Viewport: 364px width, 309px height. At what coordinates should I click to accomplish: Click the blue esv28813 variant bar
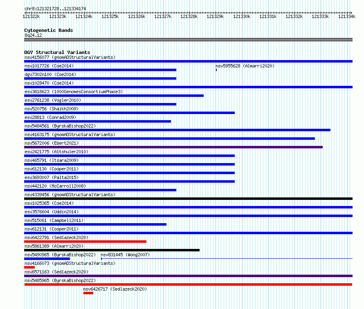[97, 121]
